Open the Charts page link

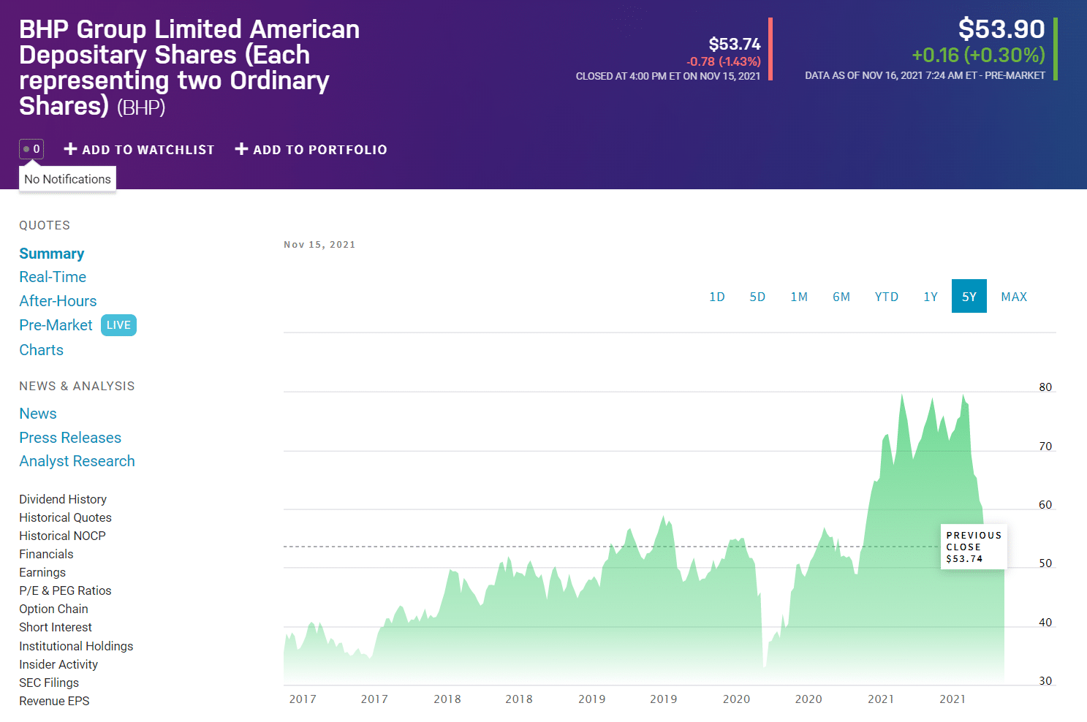(41, 350)
